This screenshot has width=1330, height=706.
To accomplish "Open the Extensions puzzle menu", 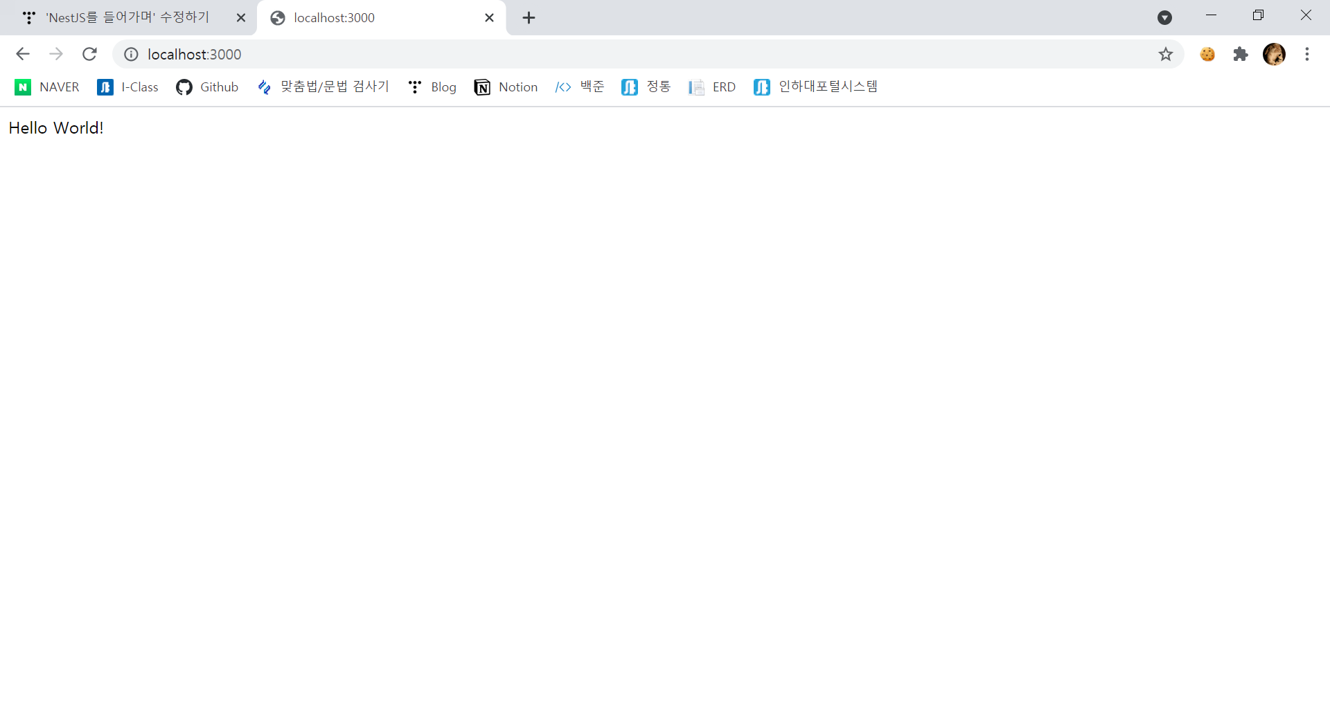I will 1241,54.
